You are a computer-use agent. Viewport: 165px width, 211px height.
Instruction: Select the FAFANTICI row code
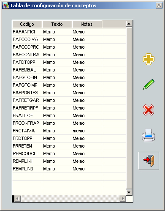coord(27,32)
